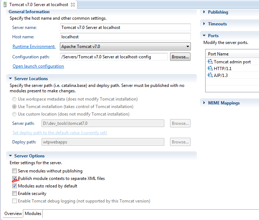
Task: Switch to the Overview tab
Action: (13, 214)
